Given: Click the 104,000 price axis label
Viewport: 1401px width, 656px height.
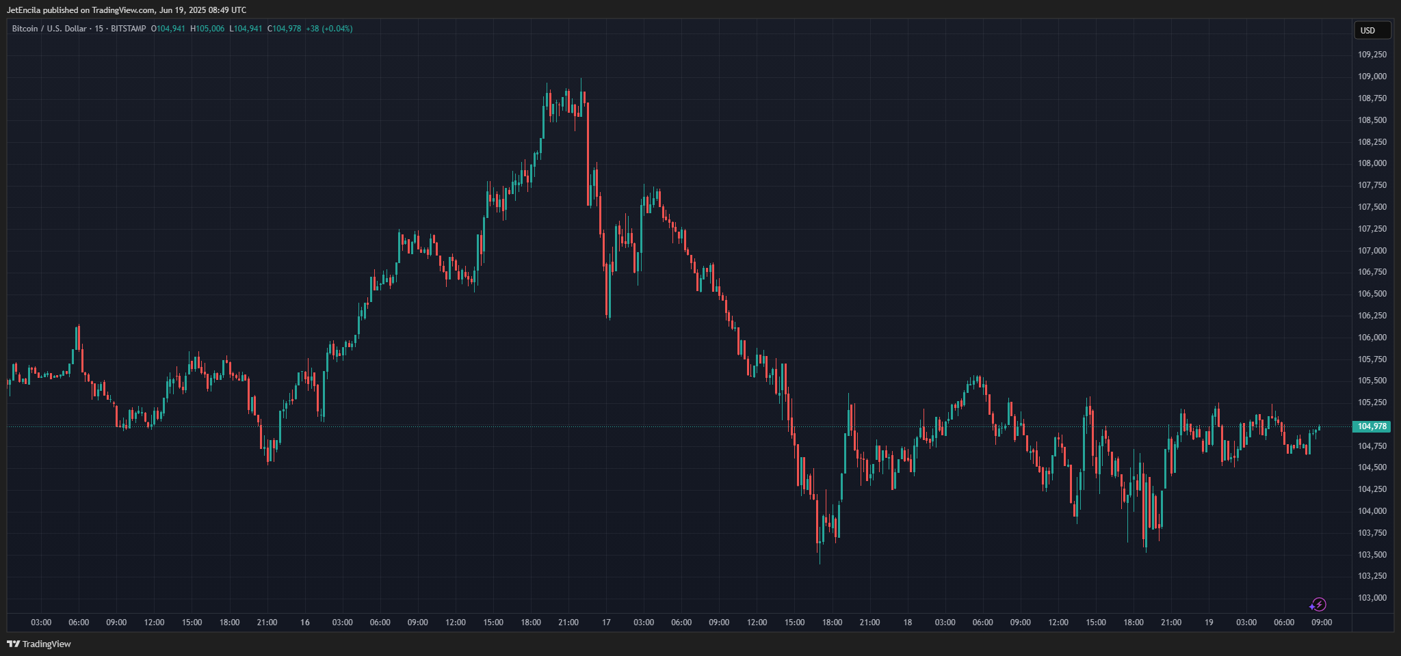Looking at the screenshot, I should 1372,511.
